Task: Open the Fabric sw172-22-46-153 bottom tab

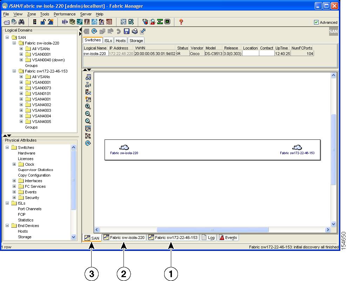Action: pyautogui.click(x=173, y=238)
